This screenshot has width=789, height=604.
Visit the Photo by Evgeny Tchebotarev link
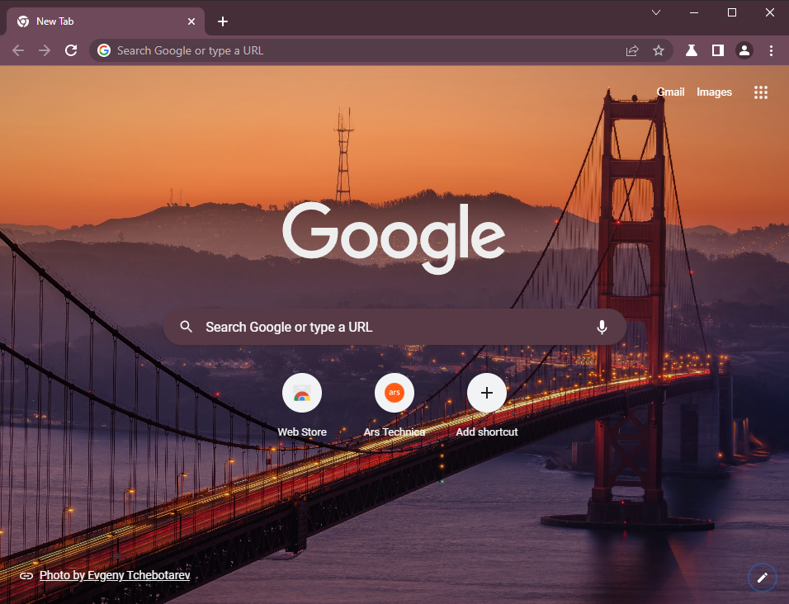click(x=114, y=575)
